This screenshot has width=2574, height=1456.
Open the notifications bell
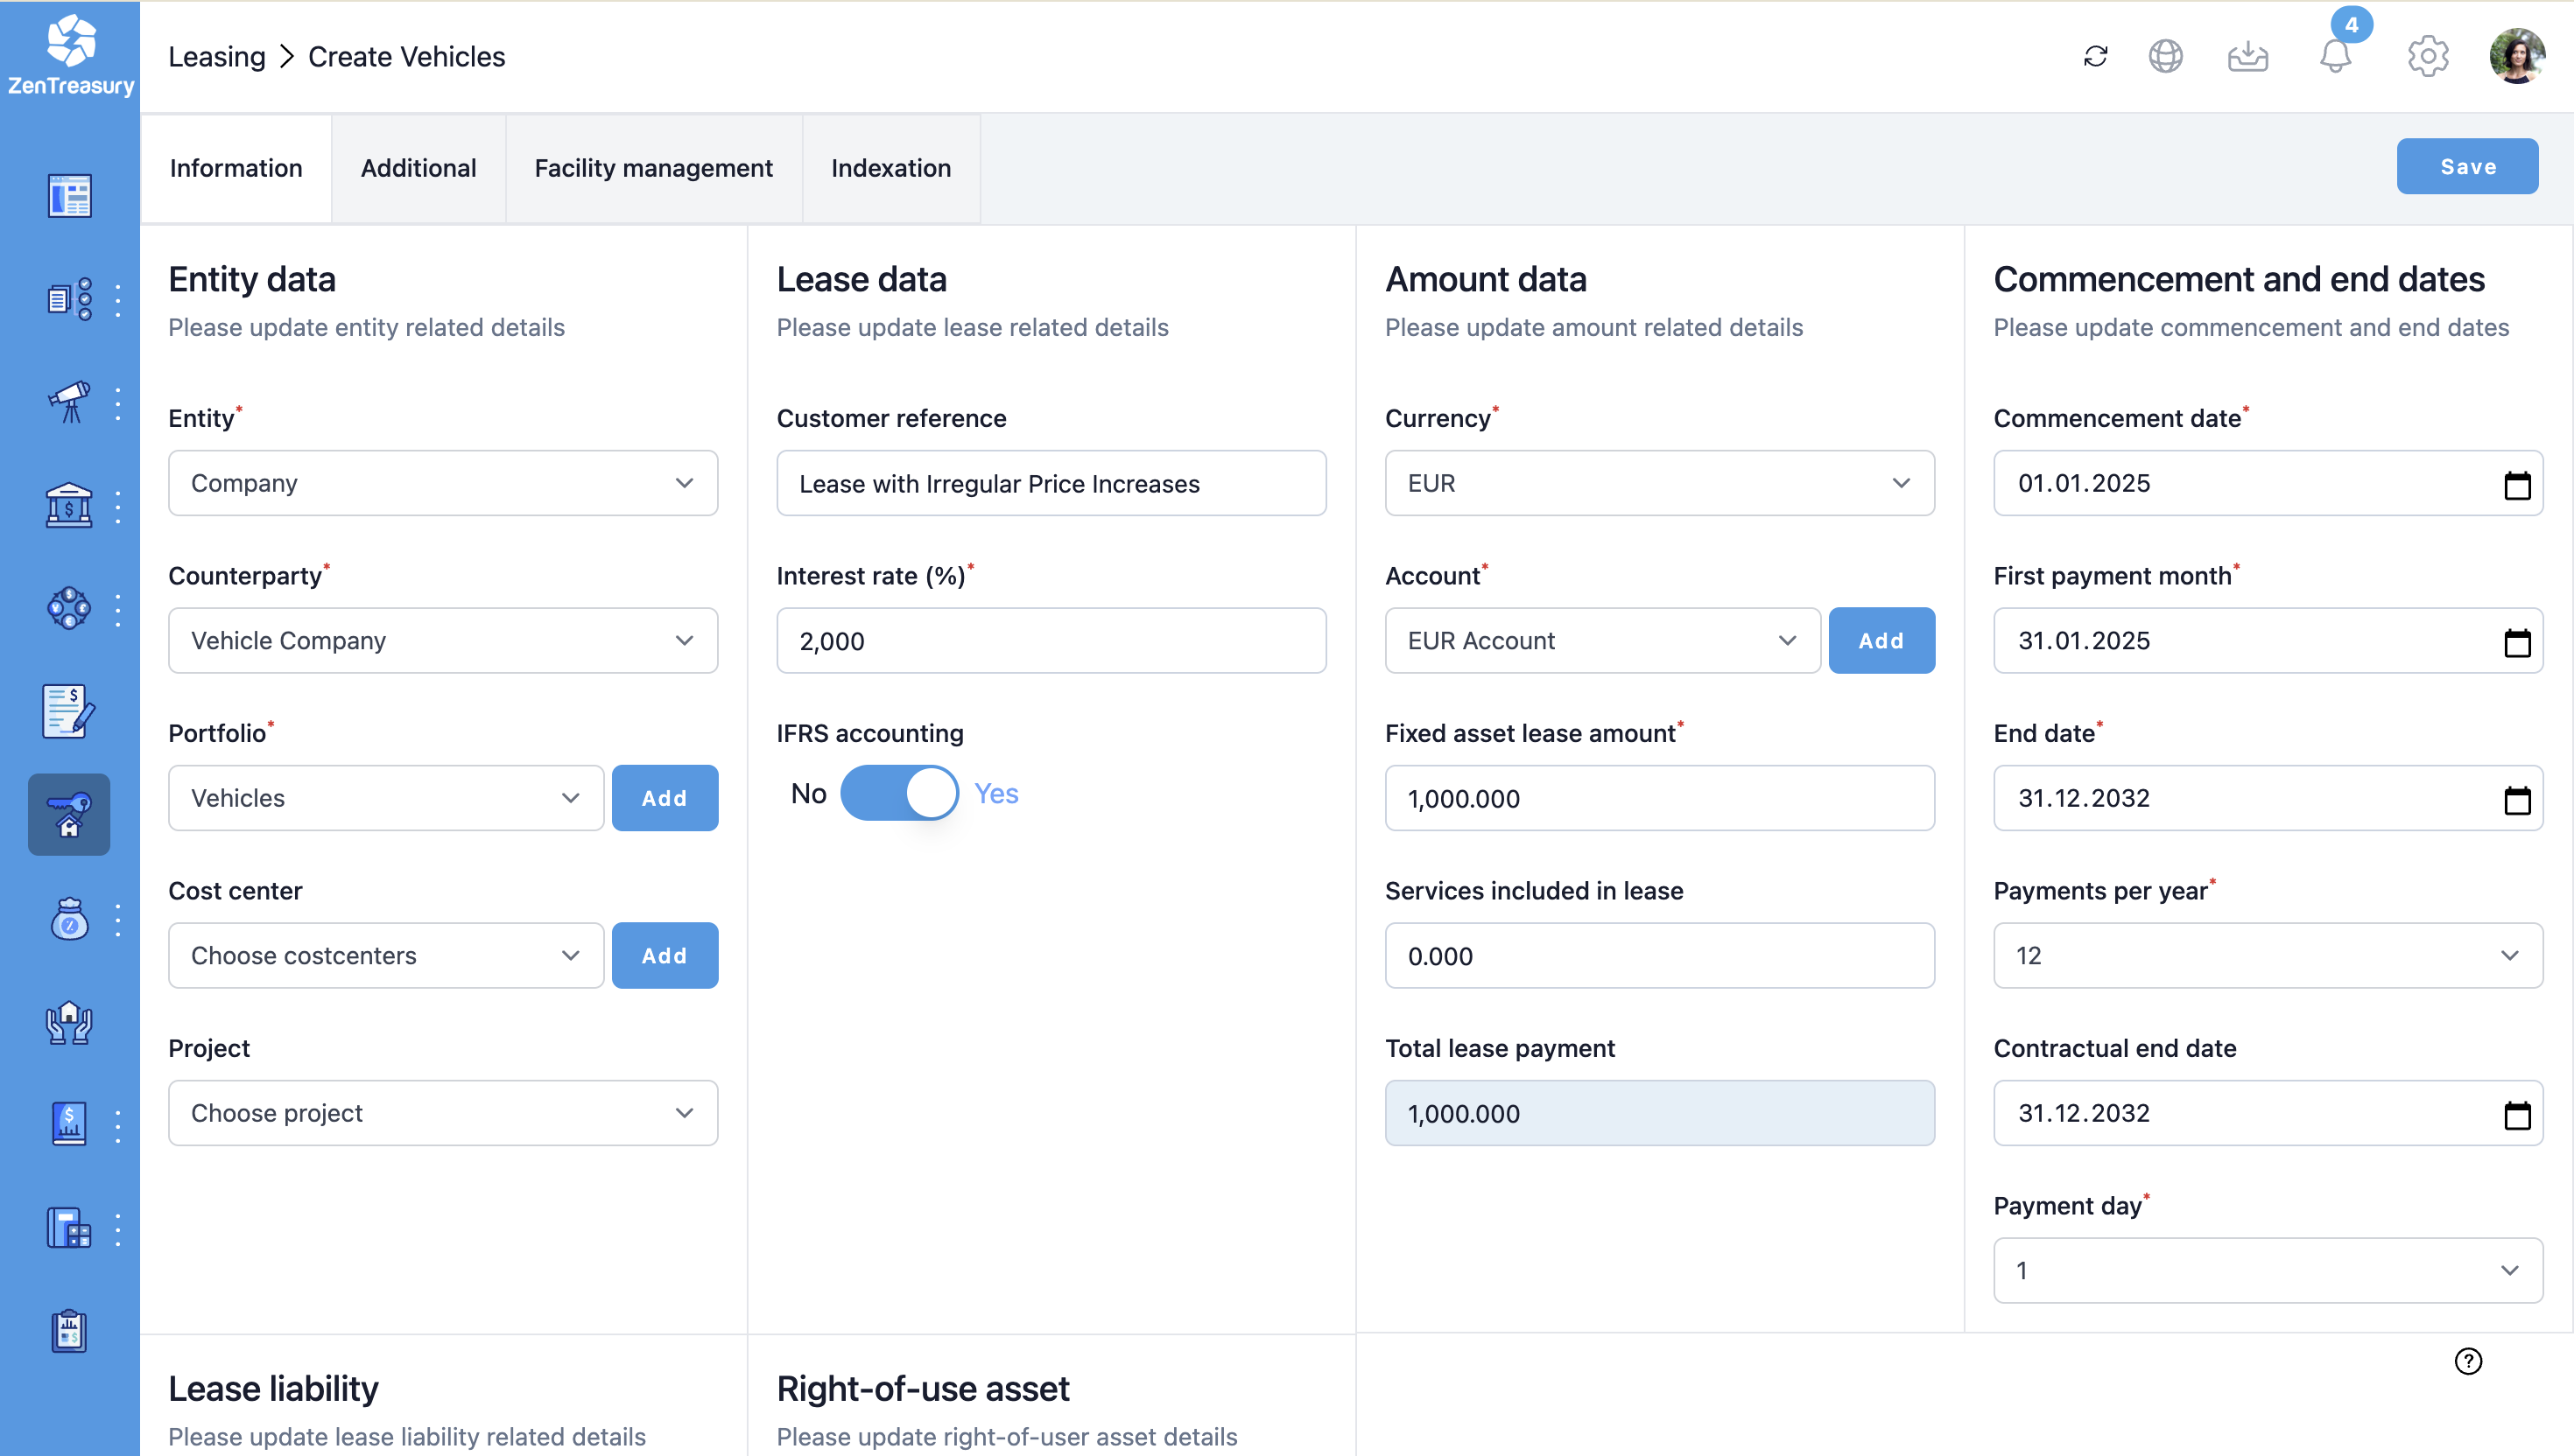(2335, 56)
